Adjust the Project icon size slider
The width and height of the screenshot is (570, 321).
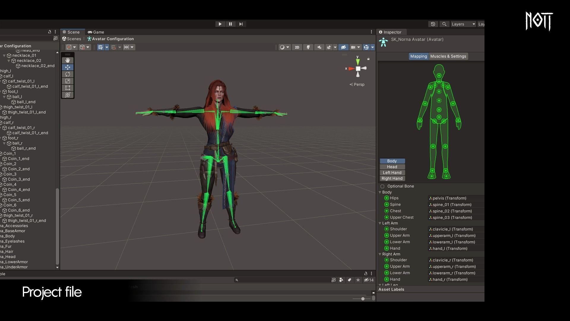[x=363, y=299]
